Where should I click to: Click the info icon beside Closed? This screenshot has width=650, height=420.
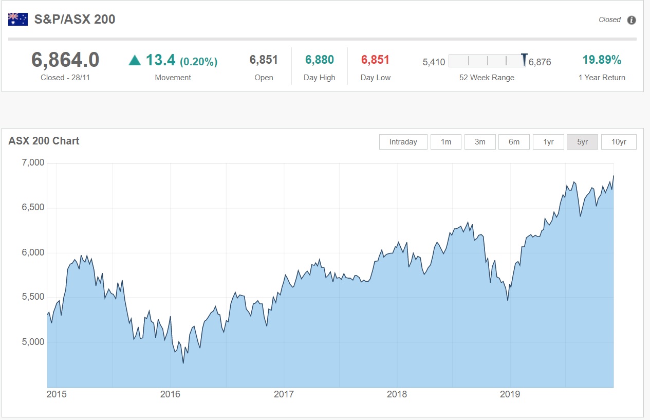click(x=632, y=20)
